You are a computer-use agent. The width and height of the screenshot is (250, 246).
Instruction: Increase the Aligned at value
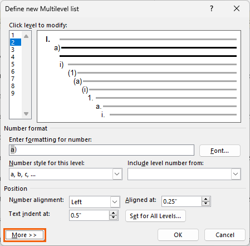(205, 199)
